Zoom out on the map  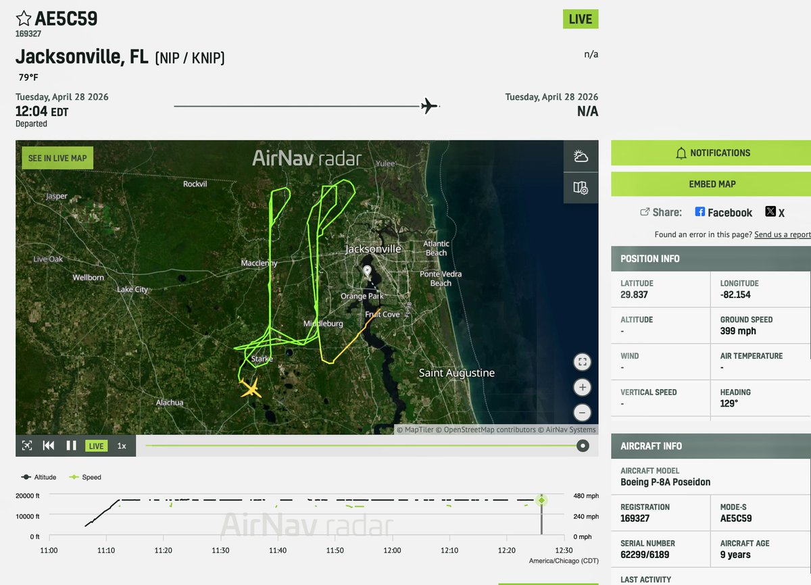coord(582,412)
